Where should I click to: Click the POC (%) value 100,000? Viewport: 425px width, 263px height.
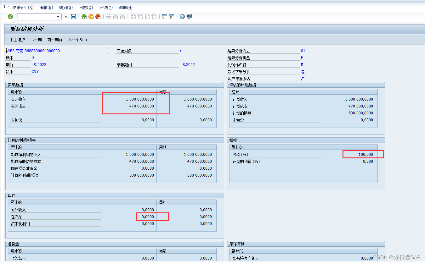pos(365,155)
